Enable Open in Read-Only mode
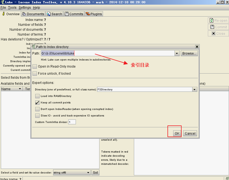229x180 pixels. [x=35, y=67]
